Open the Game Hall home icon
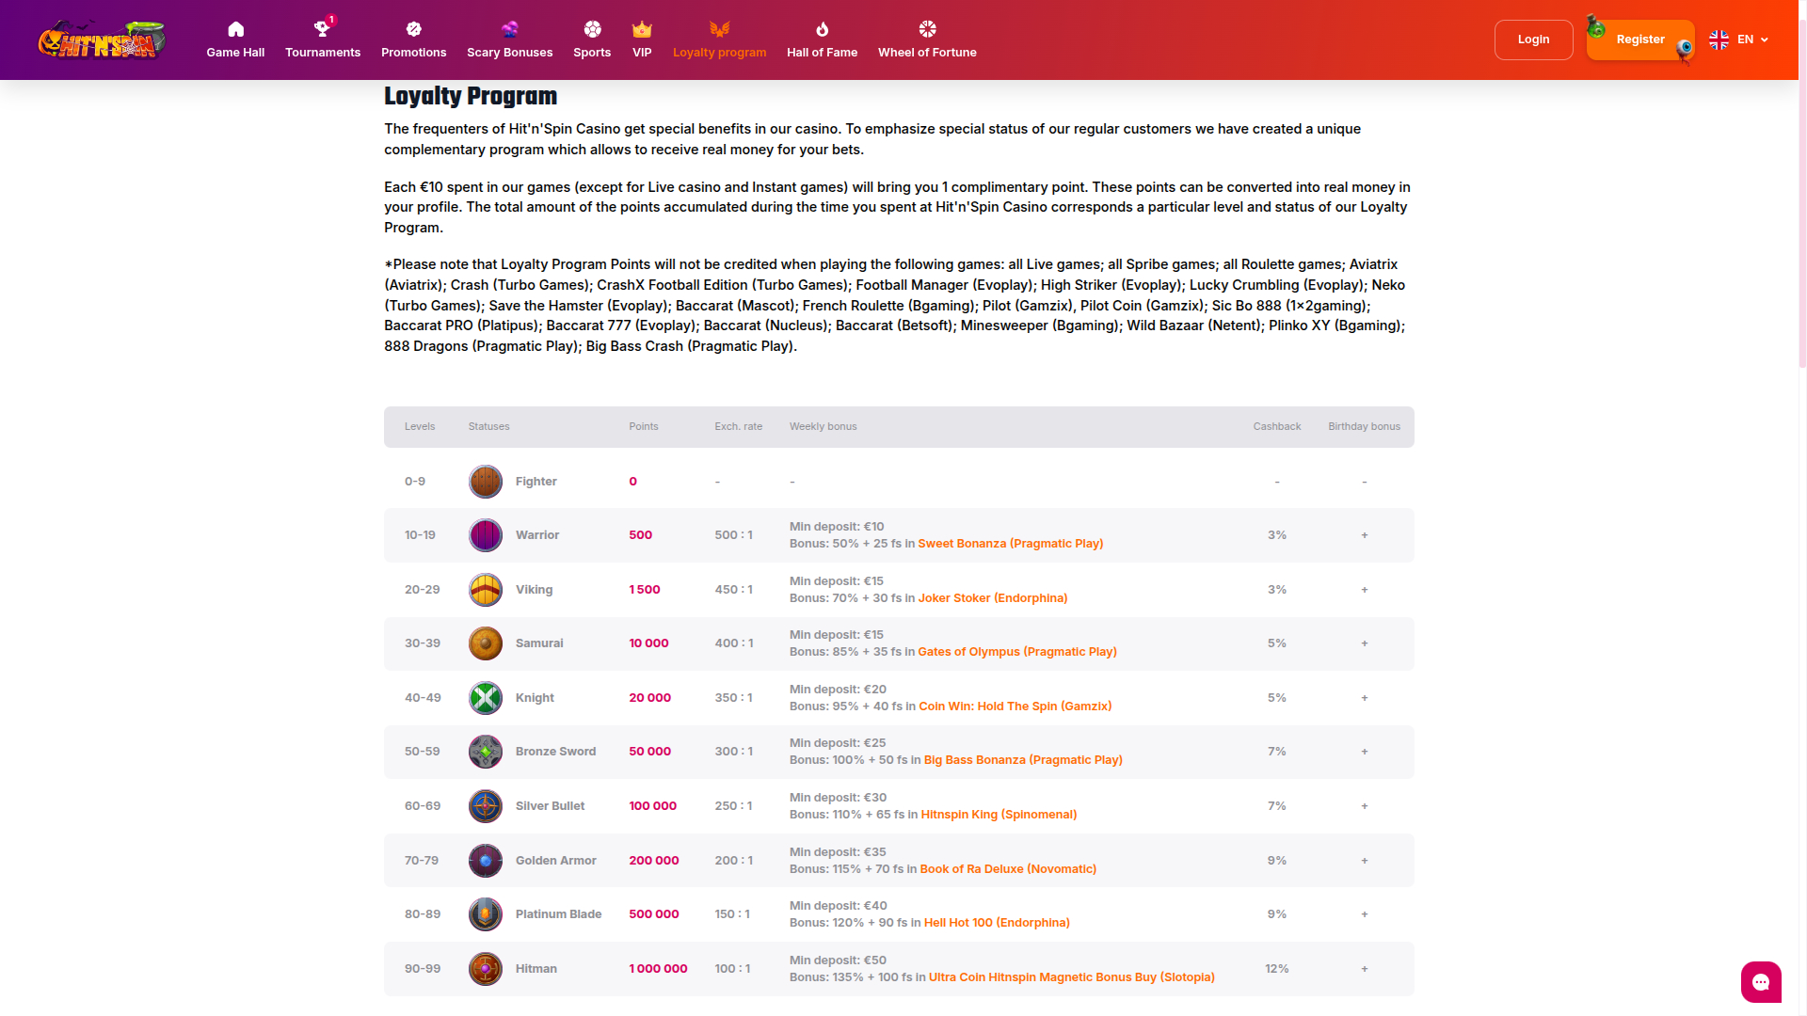 coord(235,29)
